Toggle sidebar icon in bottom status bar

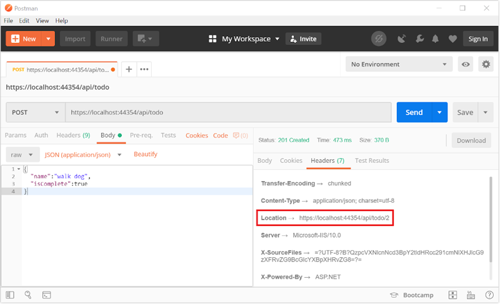11,295
